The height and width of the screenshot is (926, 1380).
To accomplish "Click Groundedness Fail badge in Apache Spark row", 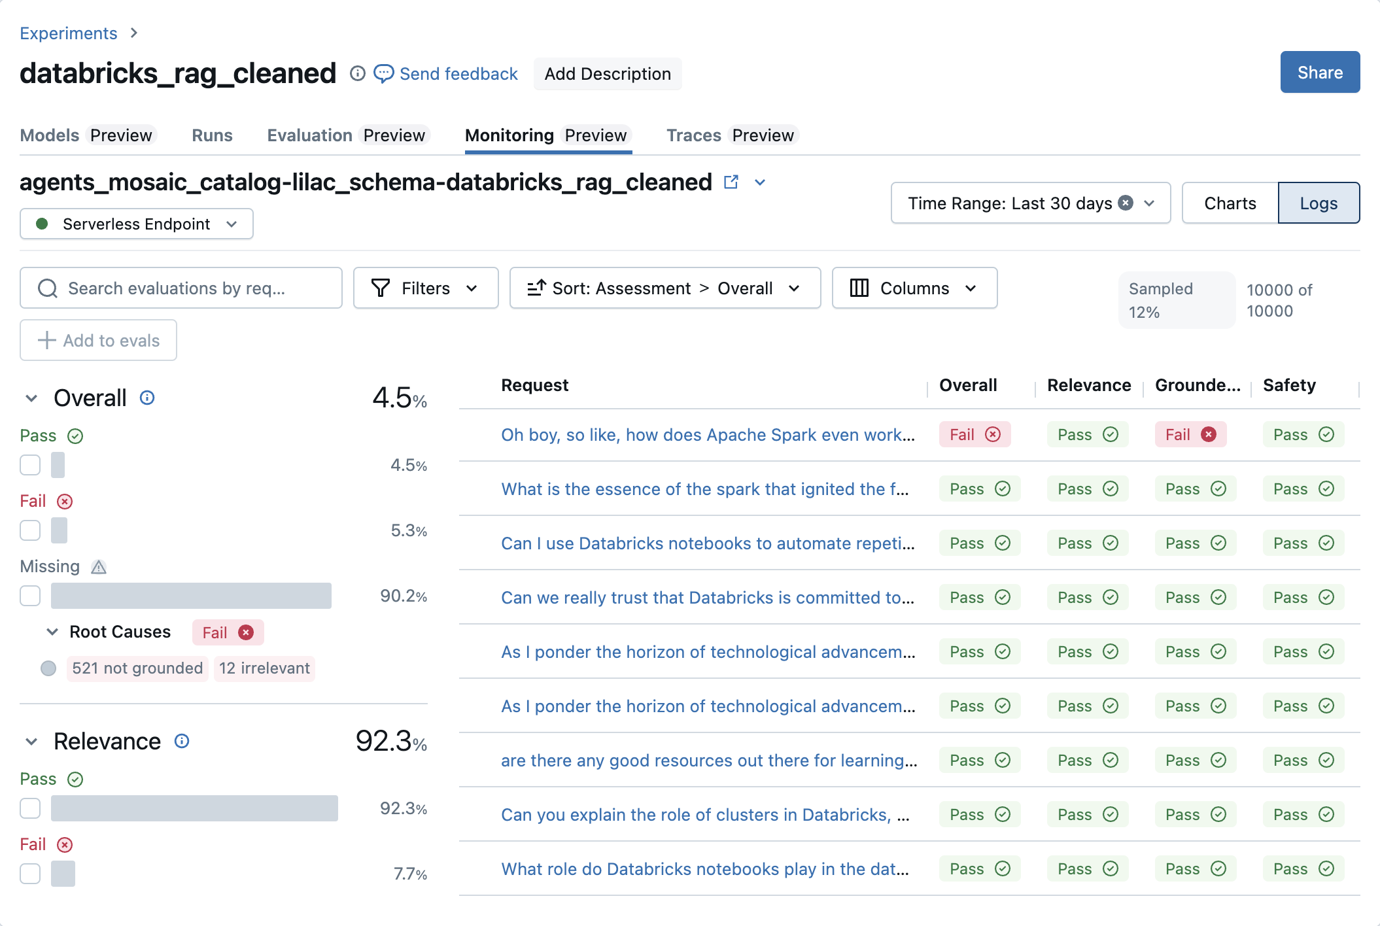I will click(1190, 434).
